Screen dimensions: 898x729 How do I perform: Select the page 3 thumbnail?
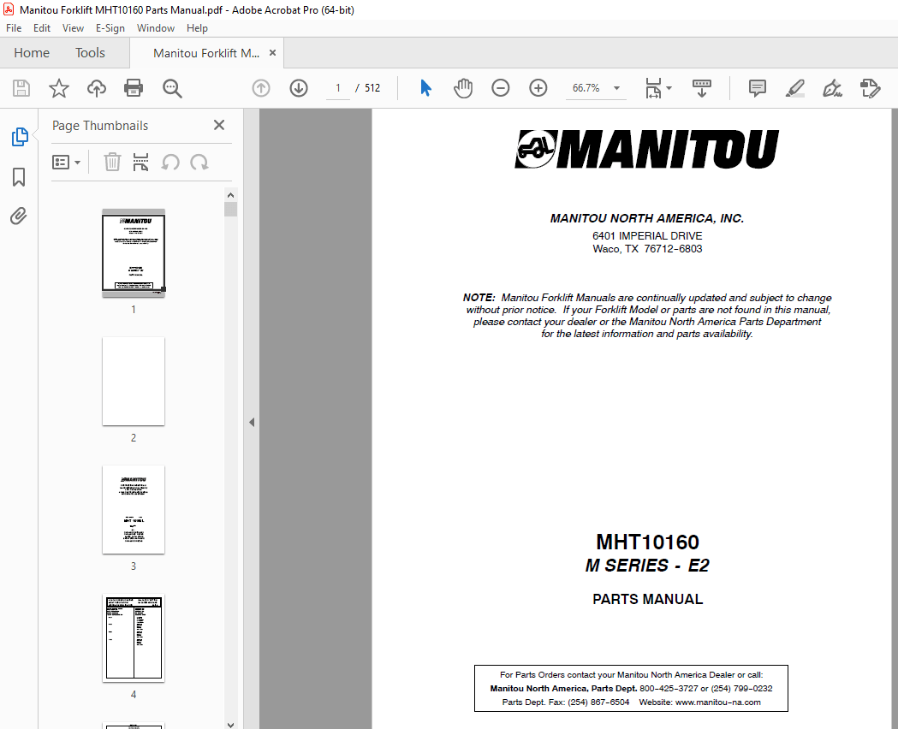point(133,510)
